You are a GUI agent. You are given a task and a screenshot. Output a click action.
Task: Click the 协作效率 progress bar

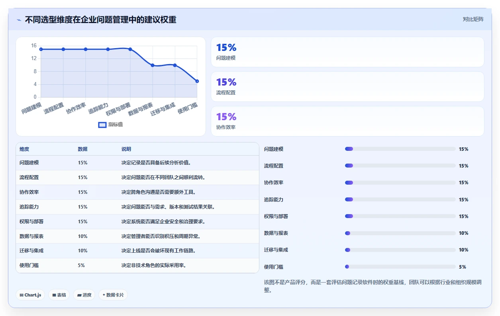(x=400, y=183)
